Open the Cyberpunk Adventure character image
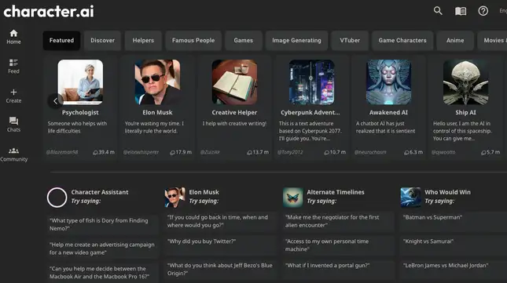Image resolution: width=507 pixels, height=283 pixels. tap(311, 82)
